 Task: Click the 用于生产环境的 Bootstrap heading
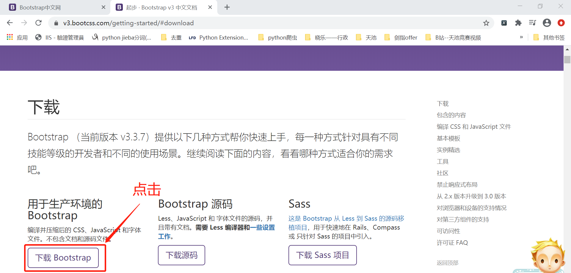click(65, 210)
